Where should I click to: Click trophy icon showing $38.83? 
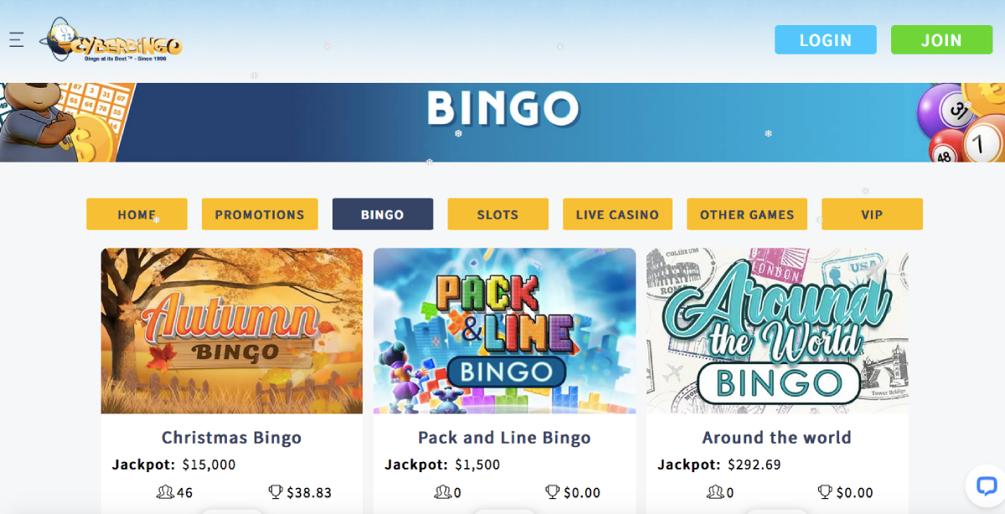tap(275, 492)
